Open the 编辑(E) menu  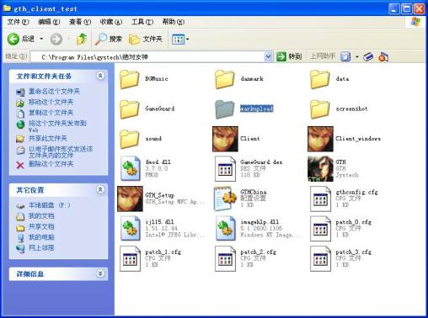coord(49,22)
